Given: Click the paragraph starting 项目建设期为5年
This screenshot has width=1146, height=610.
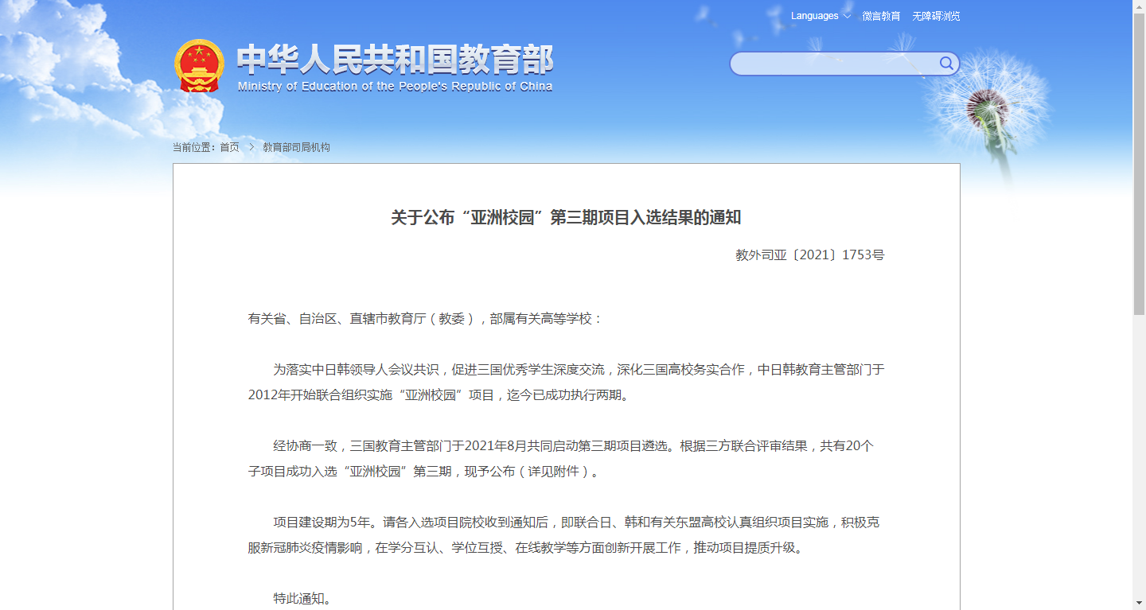Looking at the screenshot, I should pos(566,535).
